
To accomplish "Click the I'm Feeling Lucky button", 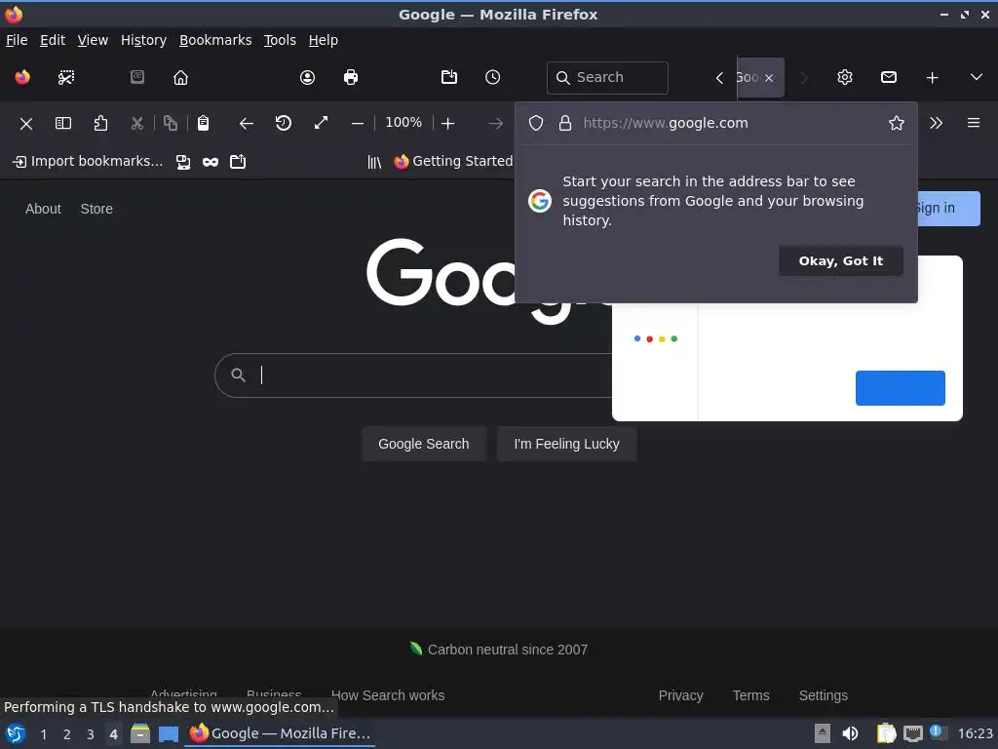I will coord(566,444).
